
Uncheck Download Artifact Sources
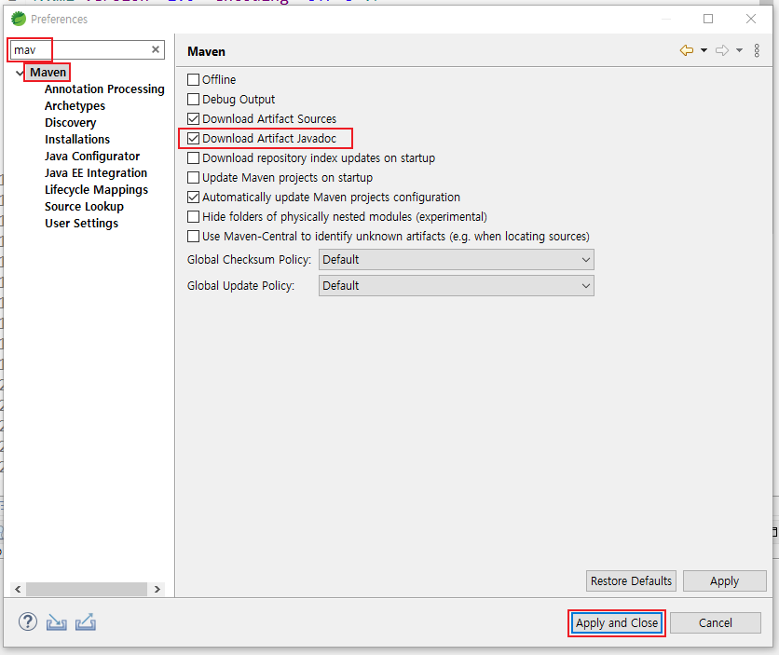coord(193,118)
